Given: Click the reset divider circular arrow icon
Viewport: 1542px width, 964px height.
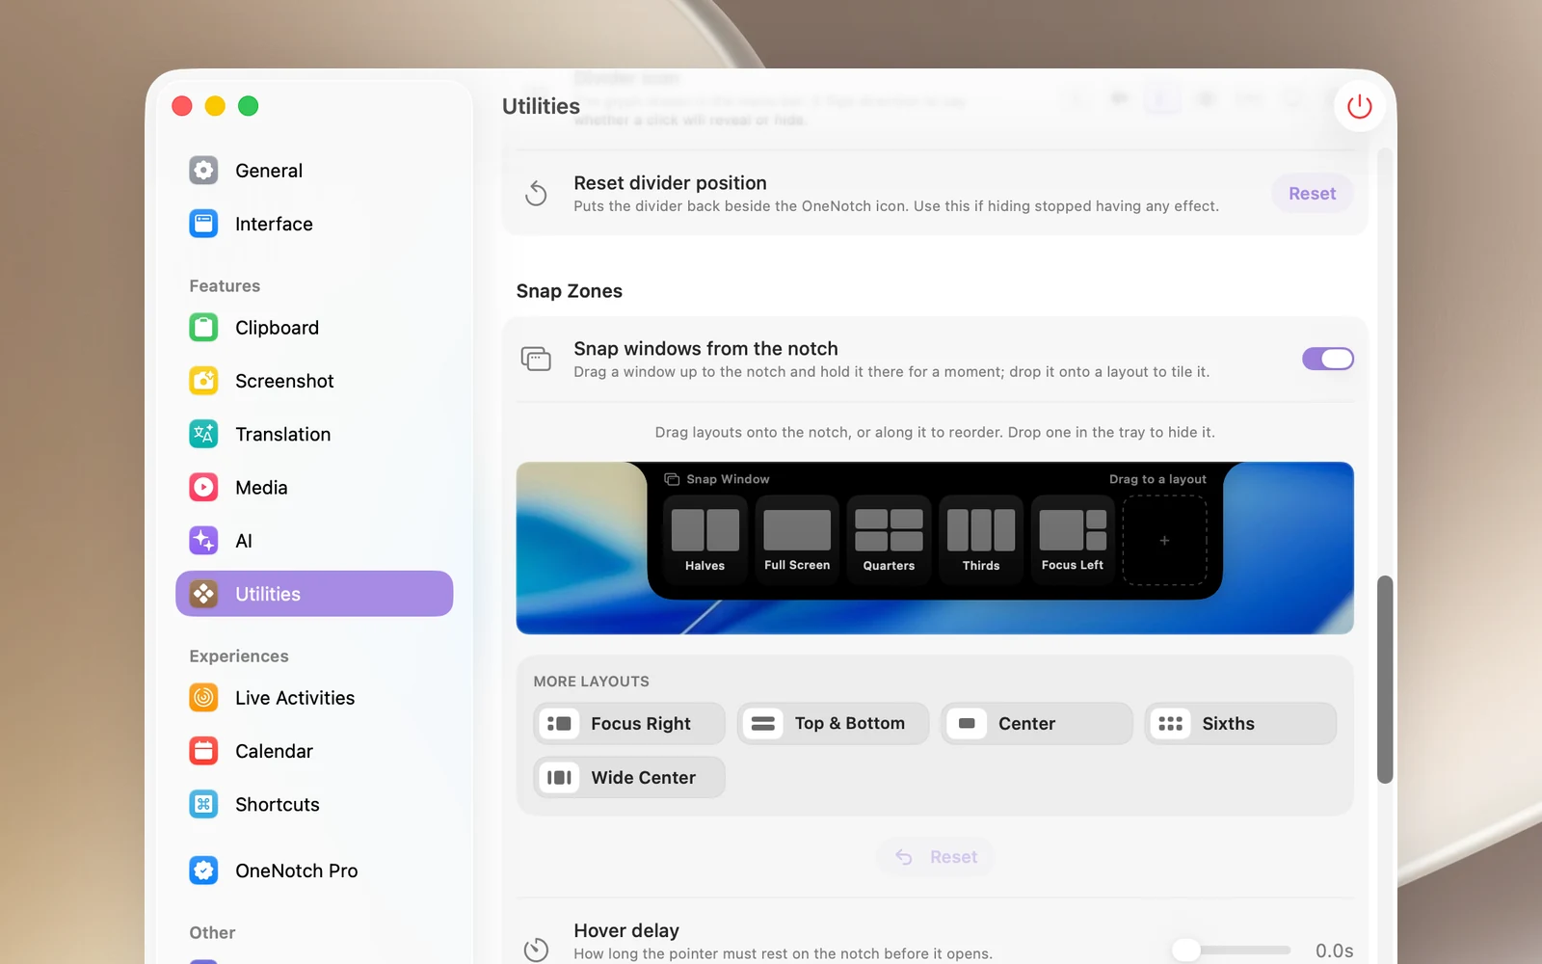Looking at the screenshot, I should pyautogui.click(x=536, y=194).
